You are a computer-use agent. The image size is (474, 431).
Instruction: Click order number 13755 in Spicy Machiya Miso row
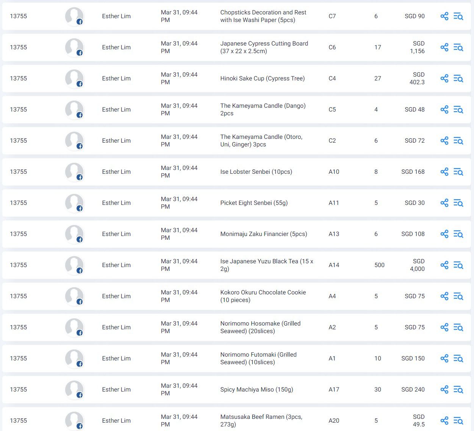[x=18, y=390]
